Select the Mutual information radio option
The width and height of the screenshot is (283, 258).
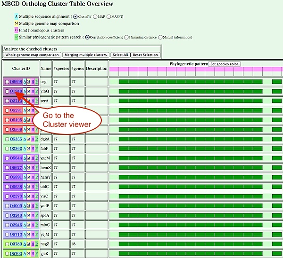(x=161, y=37)
